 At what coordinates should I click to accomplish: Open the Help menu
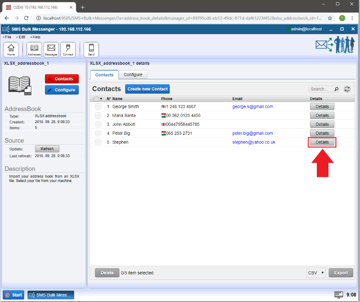[36, 37]
